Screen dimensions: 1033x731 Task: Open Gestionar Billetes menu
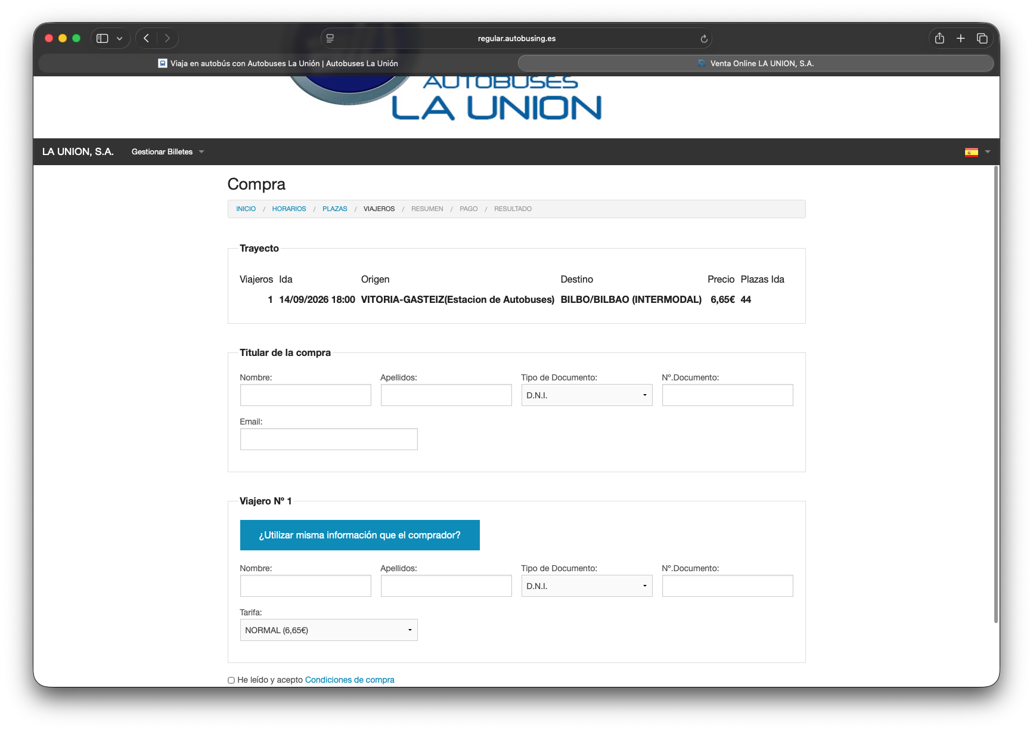point(167,151)
